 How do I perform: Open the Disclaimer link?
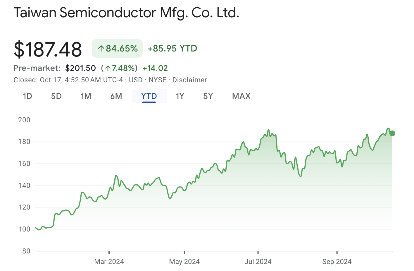pyautogui.click(x=189, y=80)
